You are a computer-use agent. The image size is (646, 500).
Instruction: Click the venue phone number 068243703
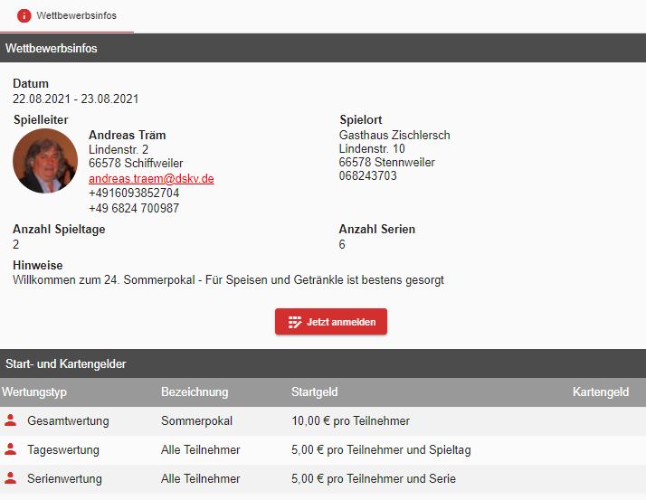pyautogui.click(x=367, y=176)
